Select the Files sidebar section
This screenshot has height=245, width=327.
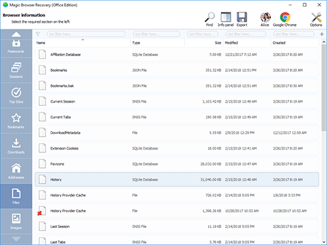[x=16, y=196]
